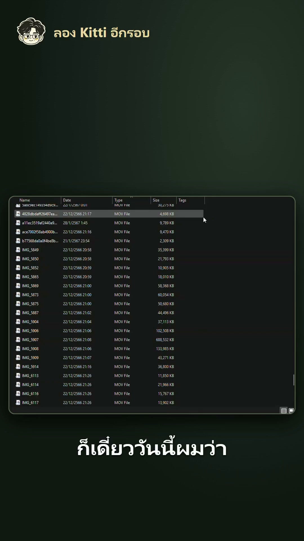Select the file icon of IMG_5852
The height and width of the screenshot is (541, 304).
(18, 268)
